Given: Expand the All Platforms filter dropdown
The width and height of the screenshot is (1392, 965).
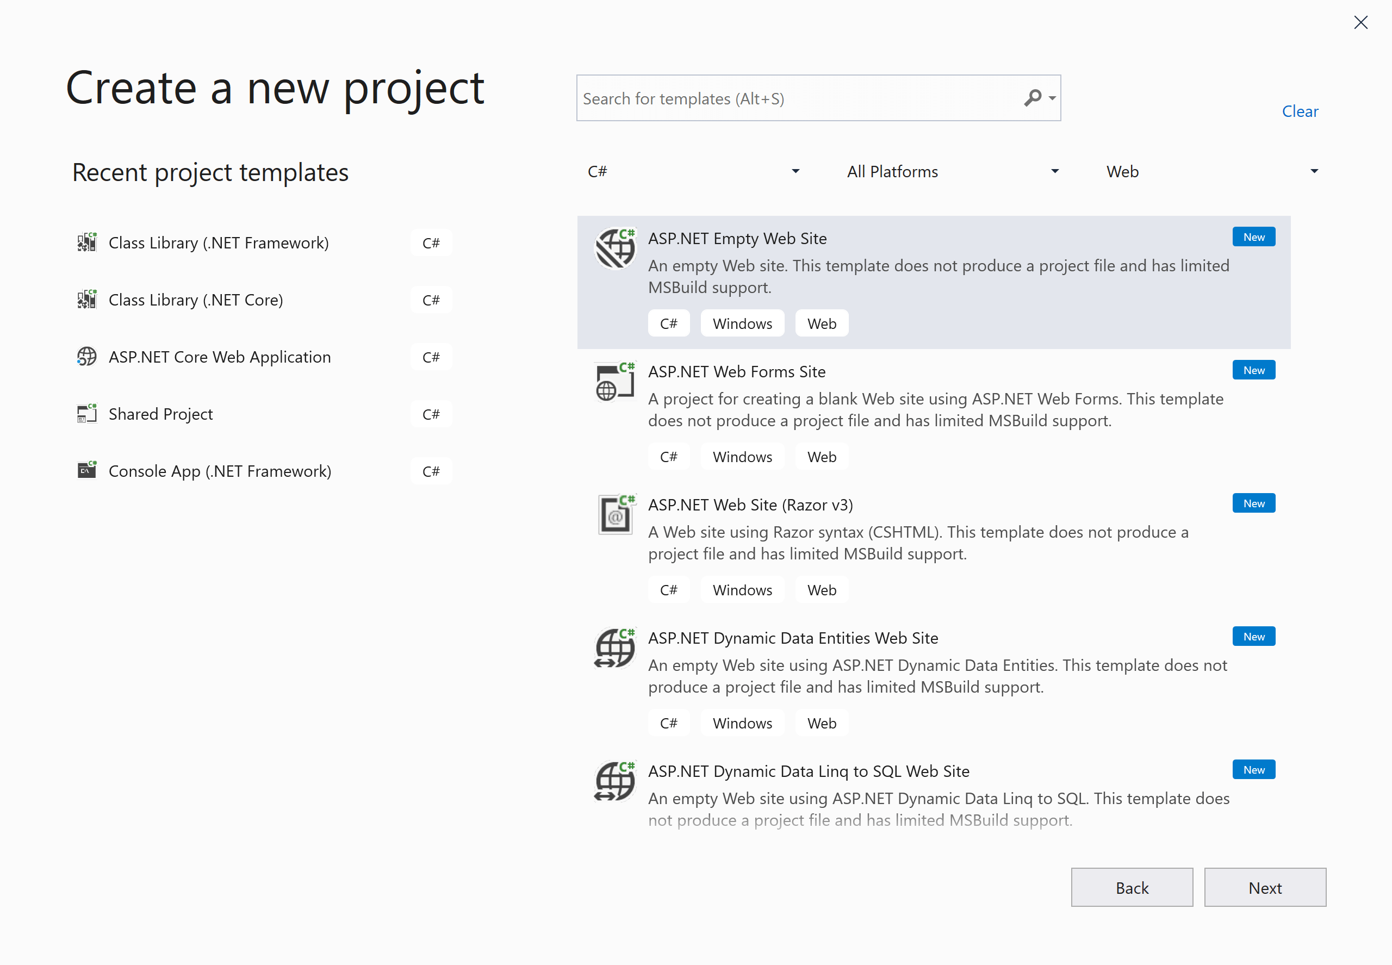Looking at the screenshot, I should [953, 172].
